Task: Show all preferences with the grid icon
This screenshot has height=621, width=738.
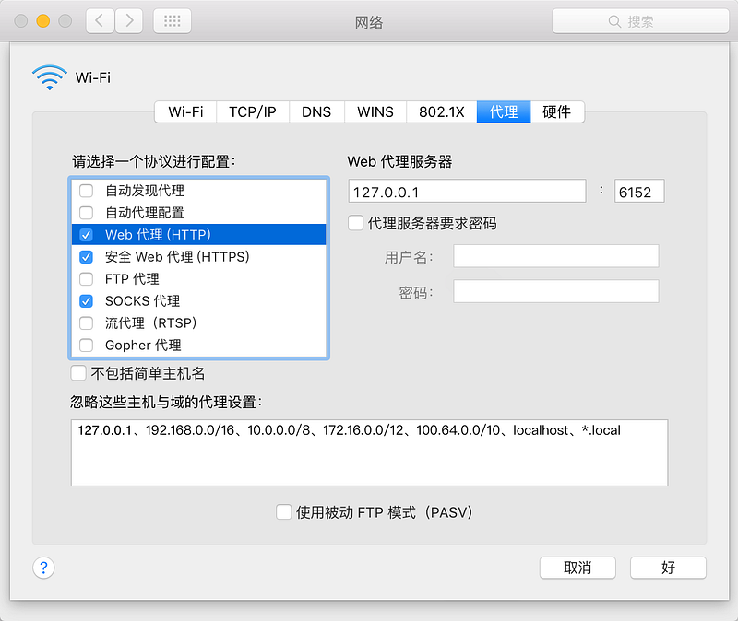Action: (x=173, y=20)
